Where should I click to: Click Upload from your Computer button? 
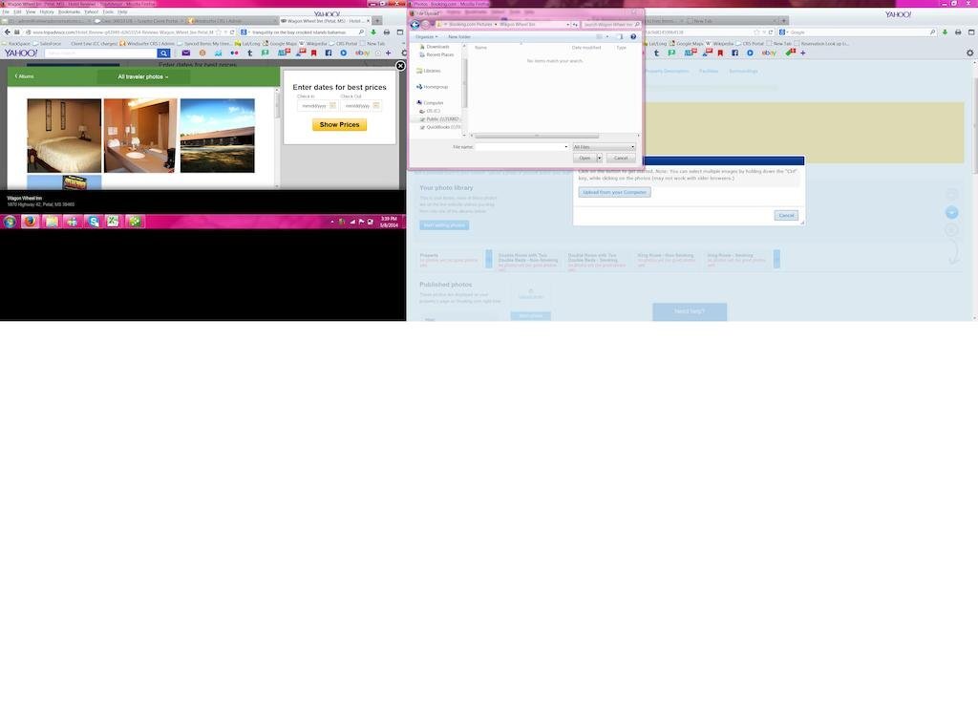coord(614,192)
